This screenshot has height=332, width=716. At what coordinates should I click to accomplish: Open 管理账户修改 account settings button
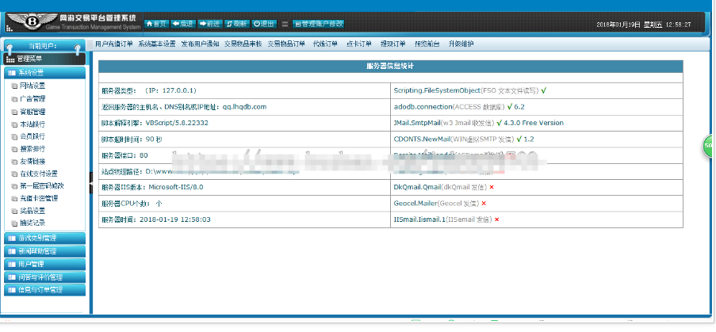click(320, 24)
